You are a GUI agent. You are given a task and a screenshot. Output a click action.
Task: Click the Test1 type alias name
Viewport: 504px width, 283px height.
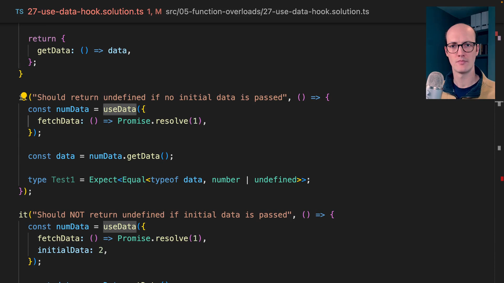63,180
